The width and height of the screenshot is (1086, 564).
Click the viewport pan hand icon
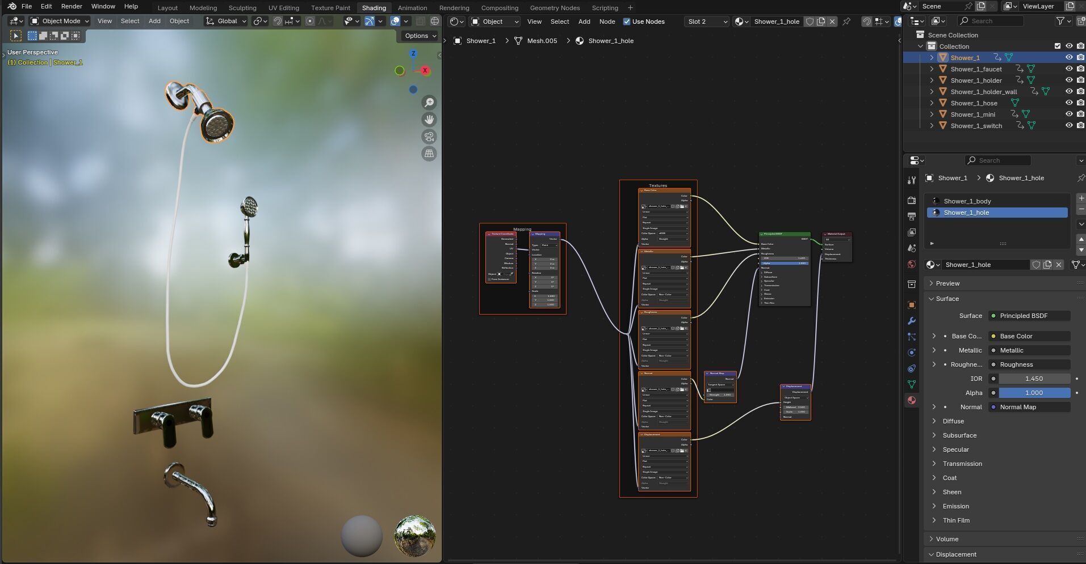click(429, 120)
